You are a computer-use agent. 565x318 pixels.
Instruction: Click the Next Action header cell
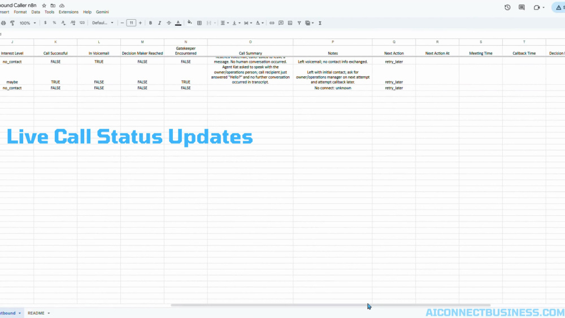coord(394,51)
